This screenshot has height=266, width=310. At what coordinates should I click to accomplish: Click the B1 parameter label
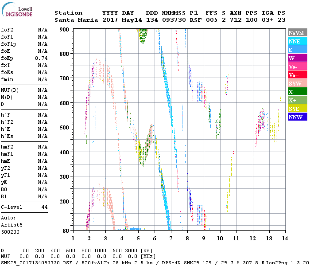pos(4,197)
